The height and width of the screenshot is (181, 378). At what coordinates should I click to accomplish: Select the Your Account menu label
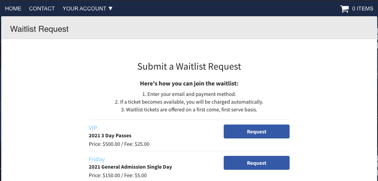85,9
